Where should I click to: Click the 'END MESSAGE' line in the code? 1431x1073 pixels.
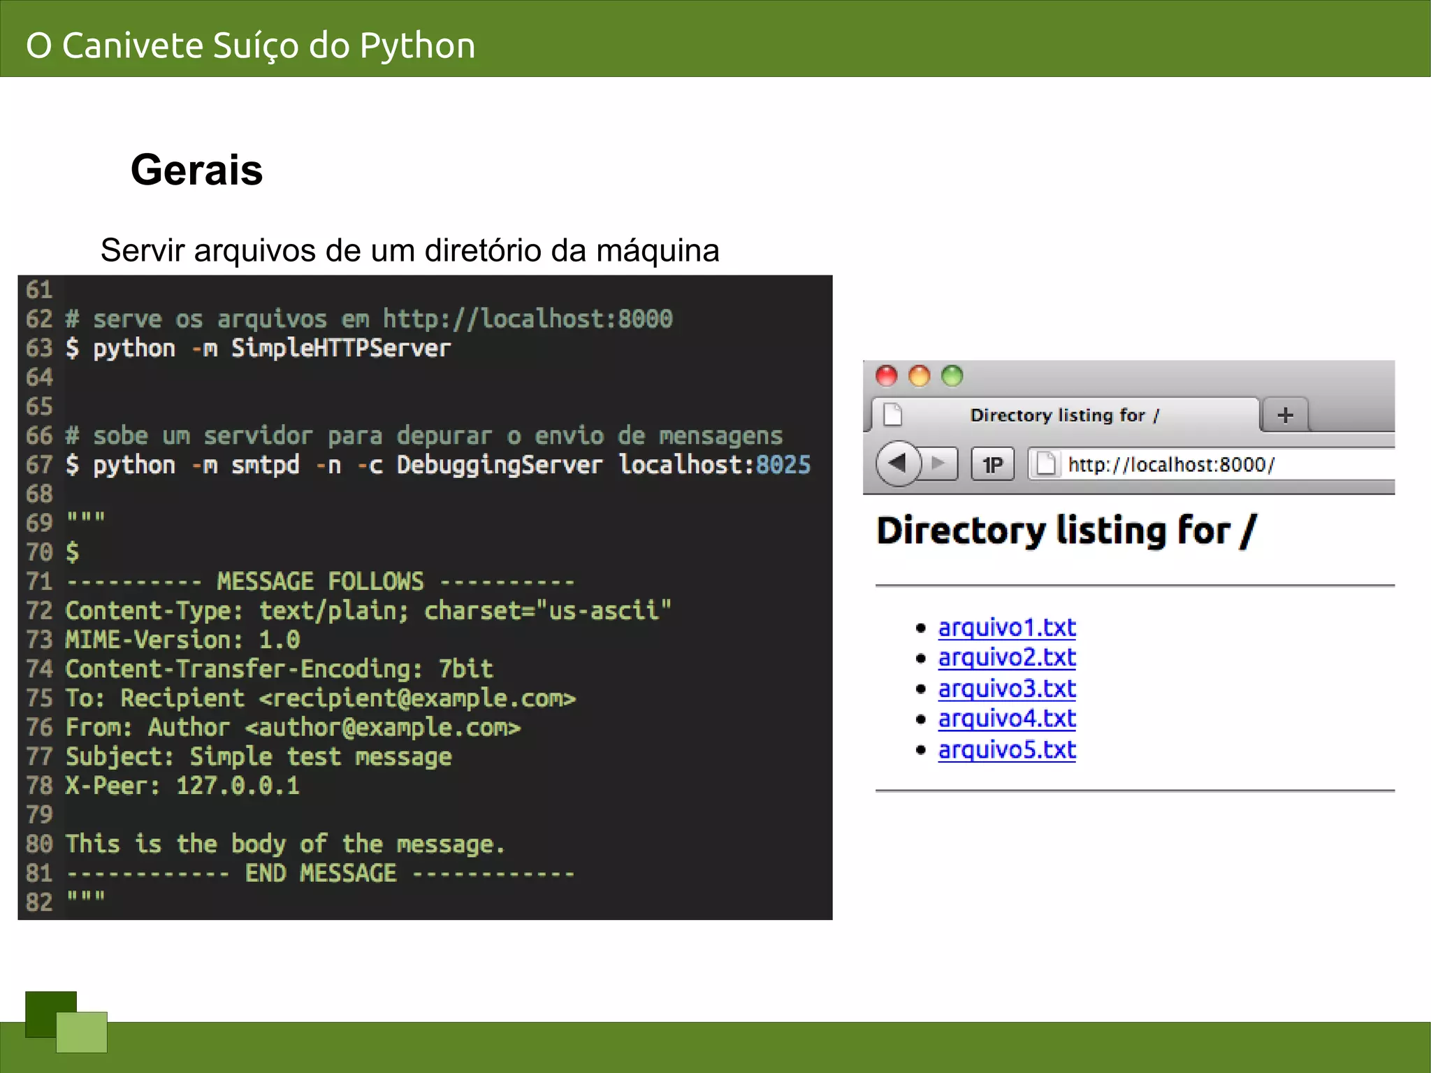coord(321,874)
